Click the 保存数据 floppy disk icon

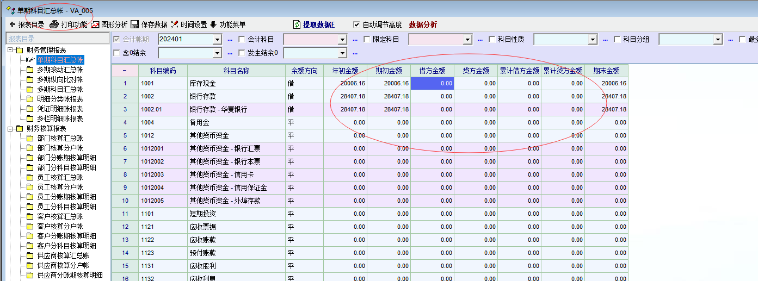pos(134,24)
